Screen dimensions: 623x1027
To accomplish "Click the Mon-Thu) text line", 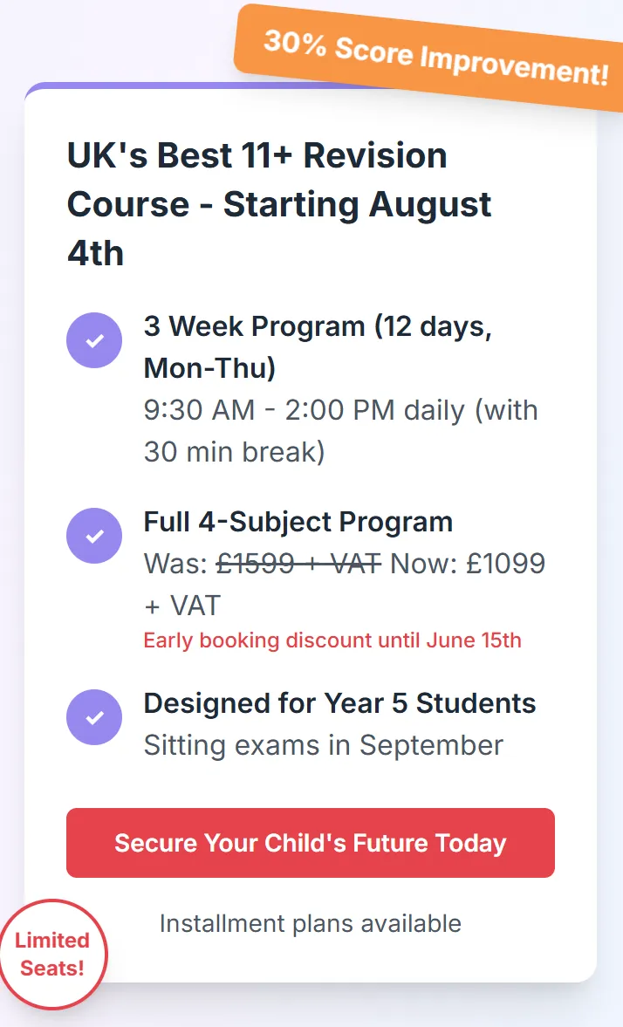I will [209, 368].
